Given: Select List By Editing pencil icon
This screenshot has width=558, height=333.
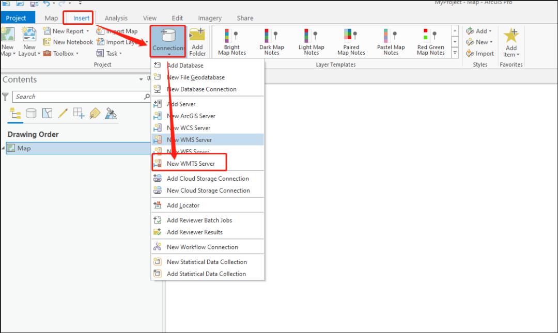Looking at the screenshot, I should click(63, 113).
